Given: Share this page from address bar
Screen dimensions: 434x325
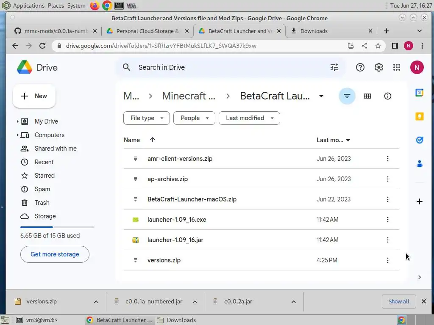Looking at the screenshot, I should (364, 46).
